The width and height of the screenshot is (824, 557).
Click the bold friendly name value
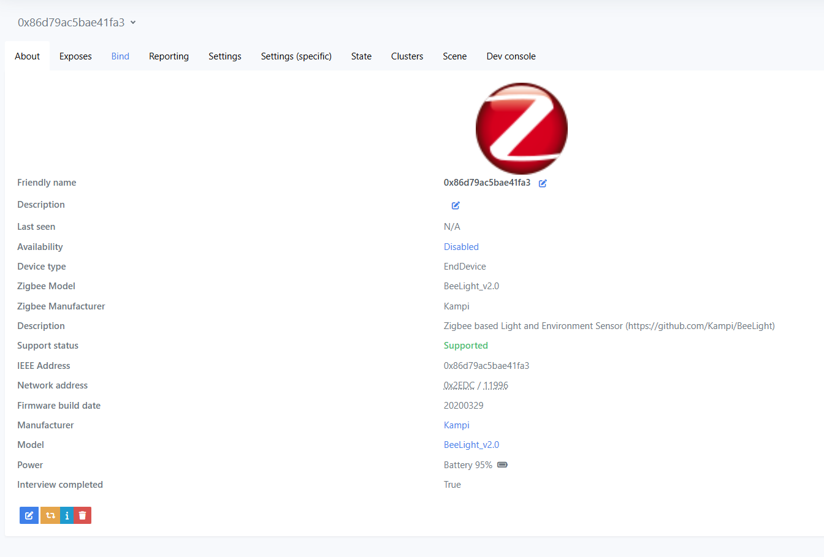pos(487,183)
